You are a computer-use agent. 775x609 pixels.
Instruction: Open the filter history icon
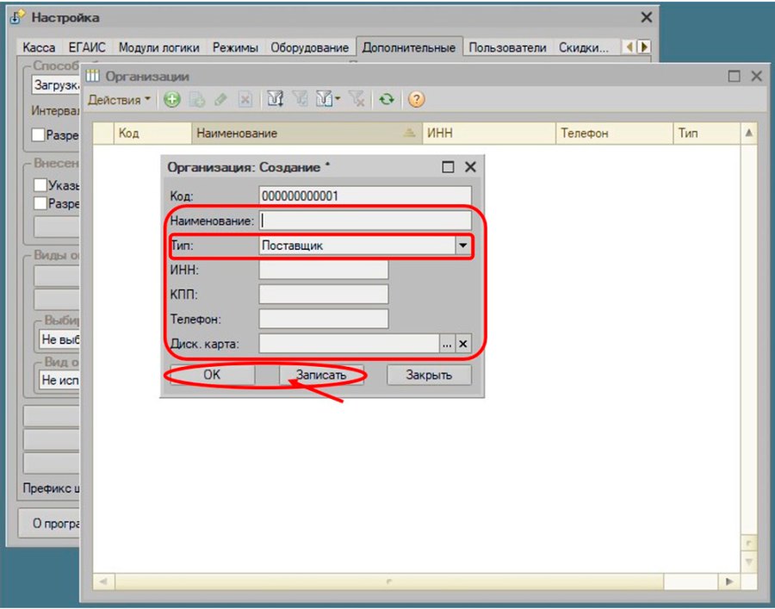325,100
